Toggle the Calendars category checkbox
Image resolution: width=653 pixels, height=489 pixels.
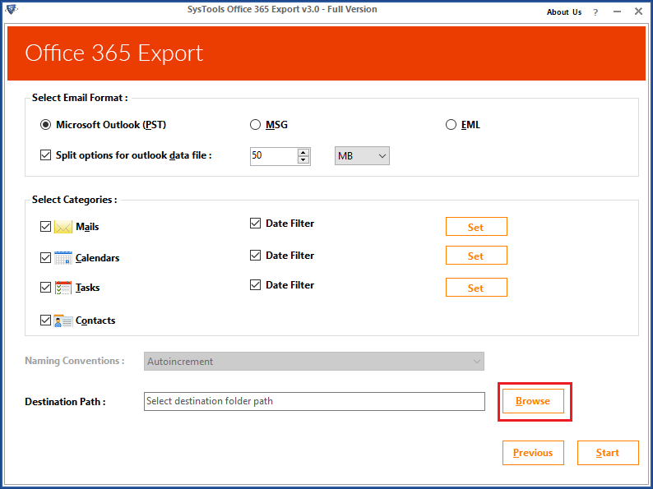click(x=45, y=257)
